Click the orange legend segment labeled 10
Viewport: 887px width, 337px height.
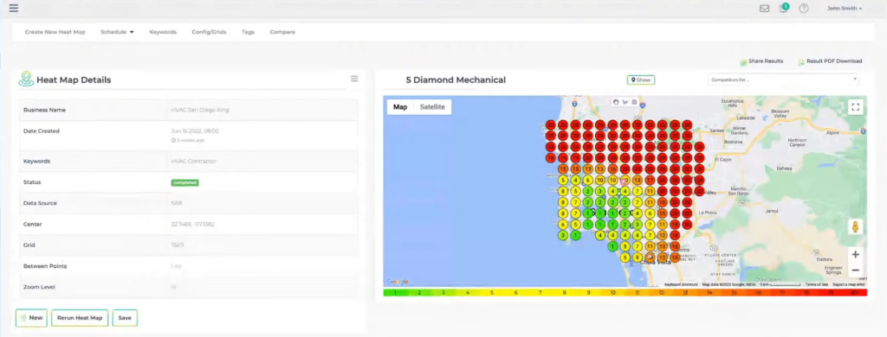[613, 293]
